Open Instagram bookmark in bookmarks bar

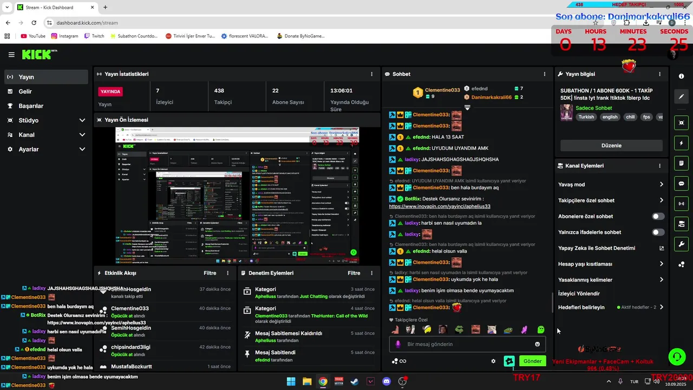tap(64, 36)
